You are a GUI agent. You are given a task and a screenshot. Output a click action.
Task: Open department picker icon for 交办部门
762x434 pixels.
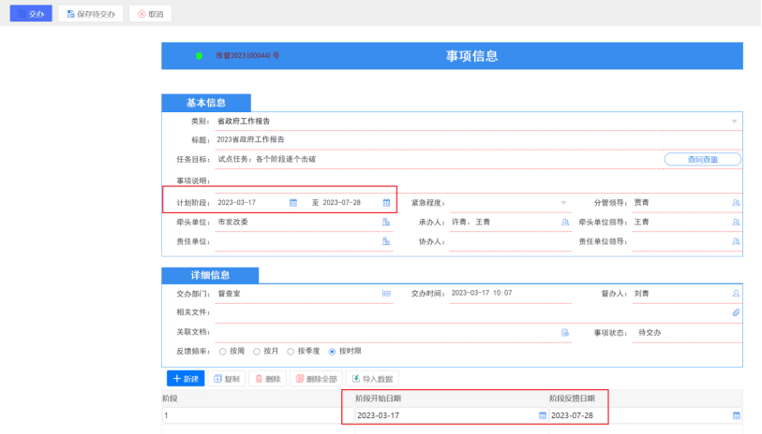tap(386, 294)
